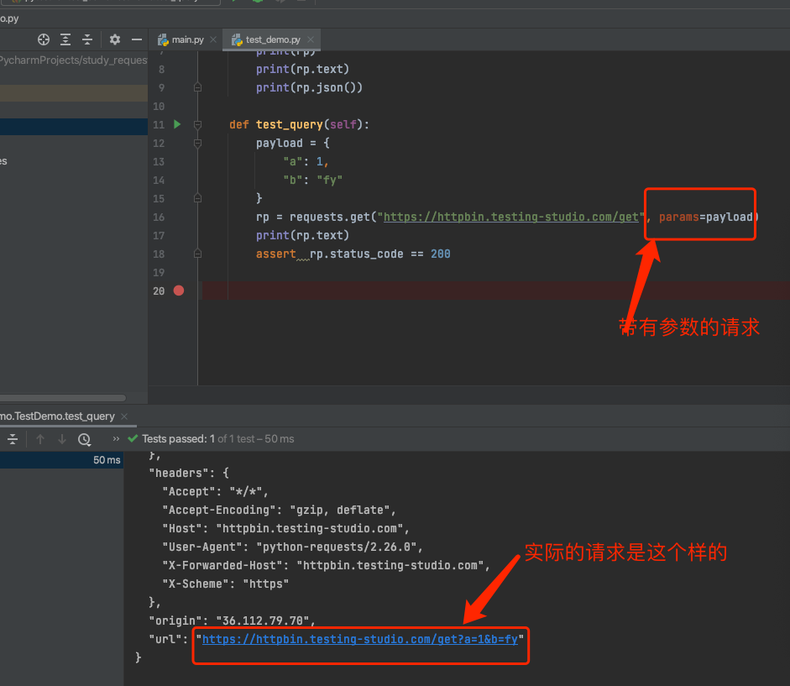The width and height of the screenshot is (790, 686).
Task: Open the httpbin get URL in code
Action: click(x=511, y=217)
